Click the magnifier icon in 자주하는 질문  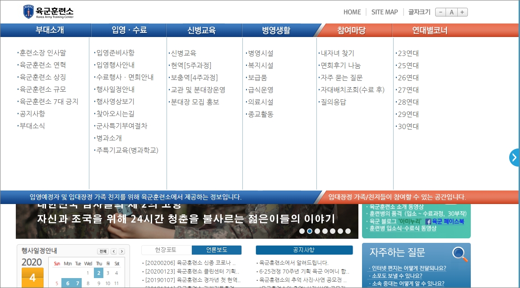460,255
